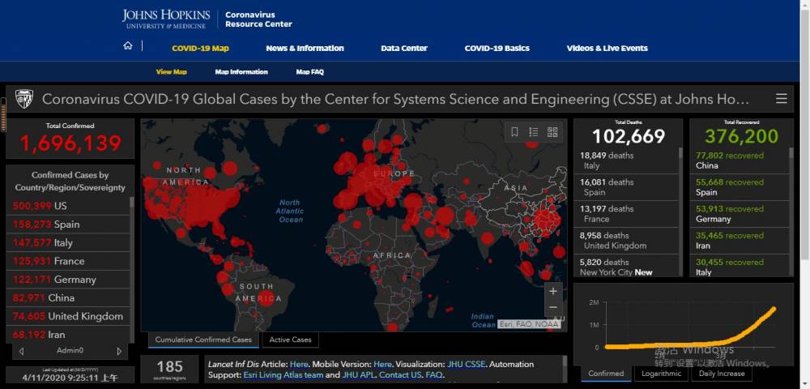Follow the JHU CSSE link
This screenshot has width=810, height=389.
pos(466,364)
